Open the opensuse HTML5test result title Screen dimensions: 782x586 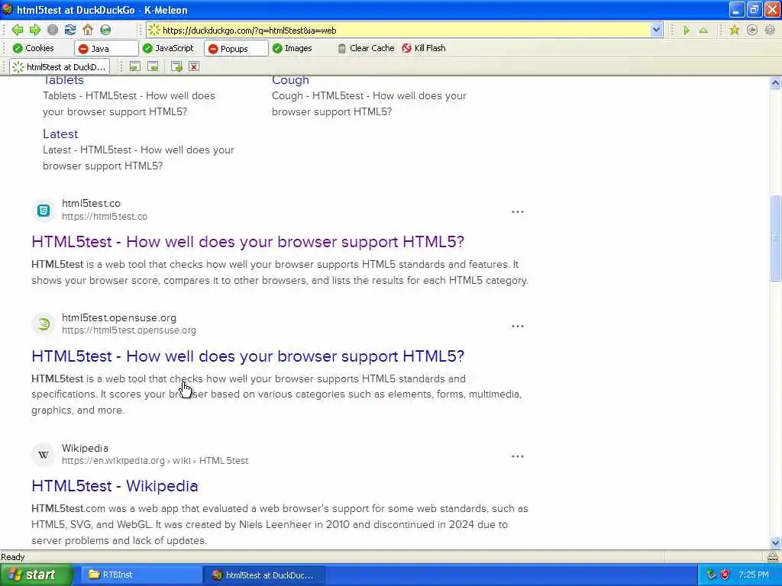tap(248, 356)
